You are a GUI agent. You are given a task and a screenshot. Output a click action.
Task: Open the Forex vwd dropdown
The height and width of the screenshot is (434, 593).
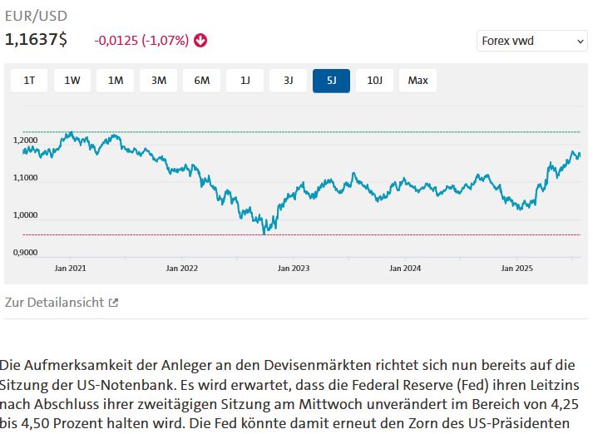[x=532, y=40]
